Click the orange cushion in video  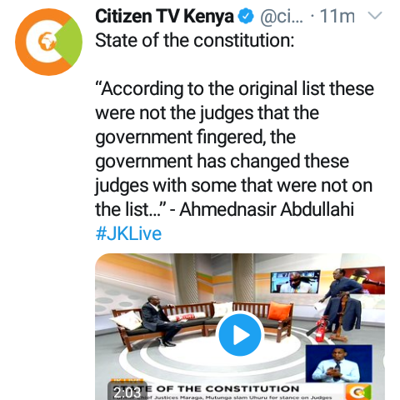[280, 311]
